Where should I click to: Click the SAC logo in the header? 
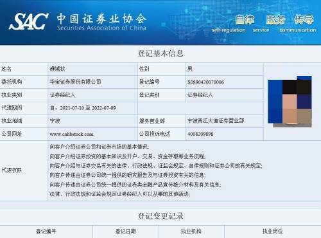(29, 21)
